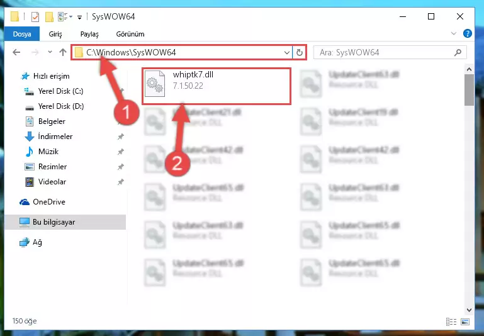This screenshot has height=336, width=484.
Task: Open Yerel Disk (D:) in sidebar
Action: 61,106
